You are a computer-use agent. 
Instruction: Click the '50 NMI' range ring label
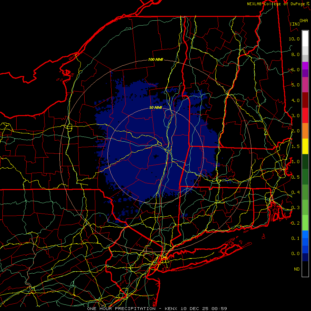[x=155, y=107]
